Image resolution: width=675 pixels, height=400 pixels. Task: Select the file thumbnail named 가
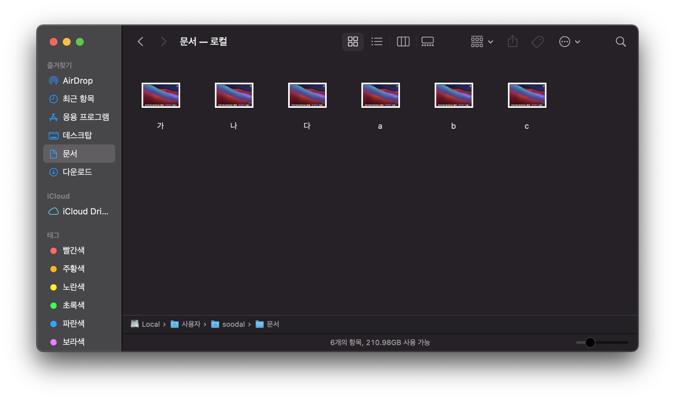pyautogui.click(x=161, y=95)
